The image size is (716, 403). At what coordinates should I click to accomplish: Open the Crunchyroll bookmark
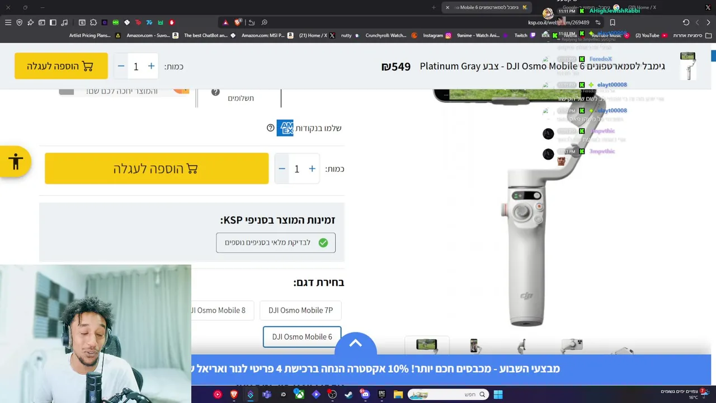tap(391, 35)
